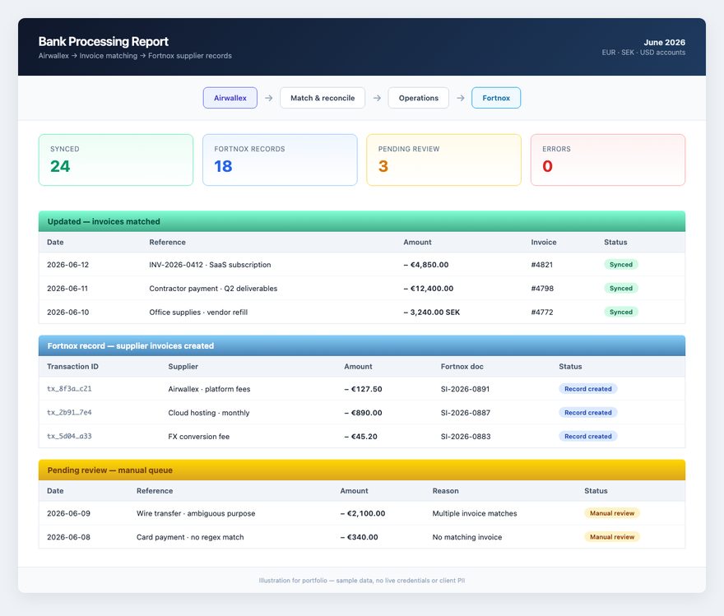Select 'Office supplies · vendor refill' reference

(x=198, y=313)
